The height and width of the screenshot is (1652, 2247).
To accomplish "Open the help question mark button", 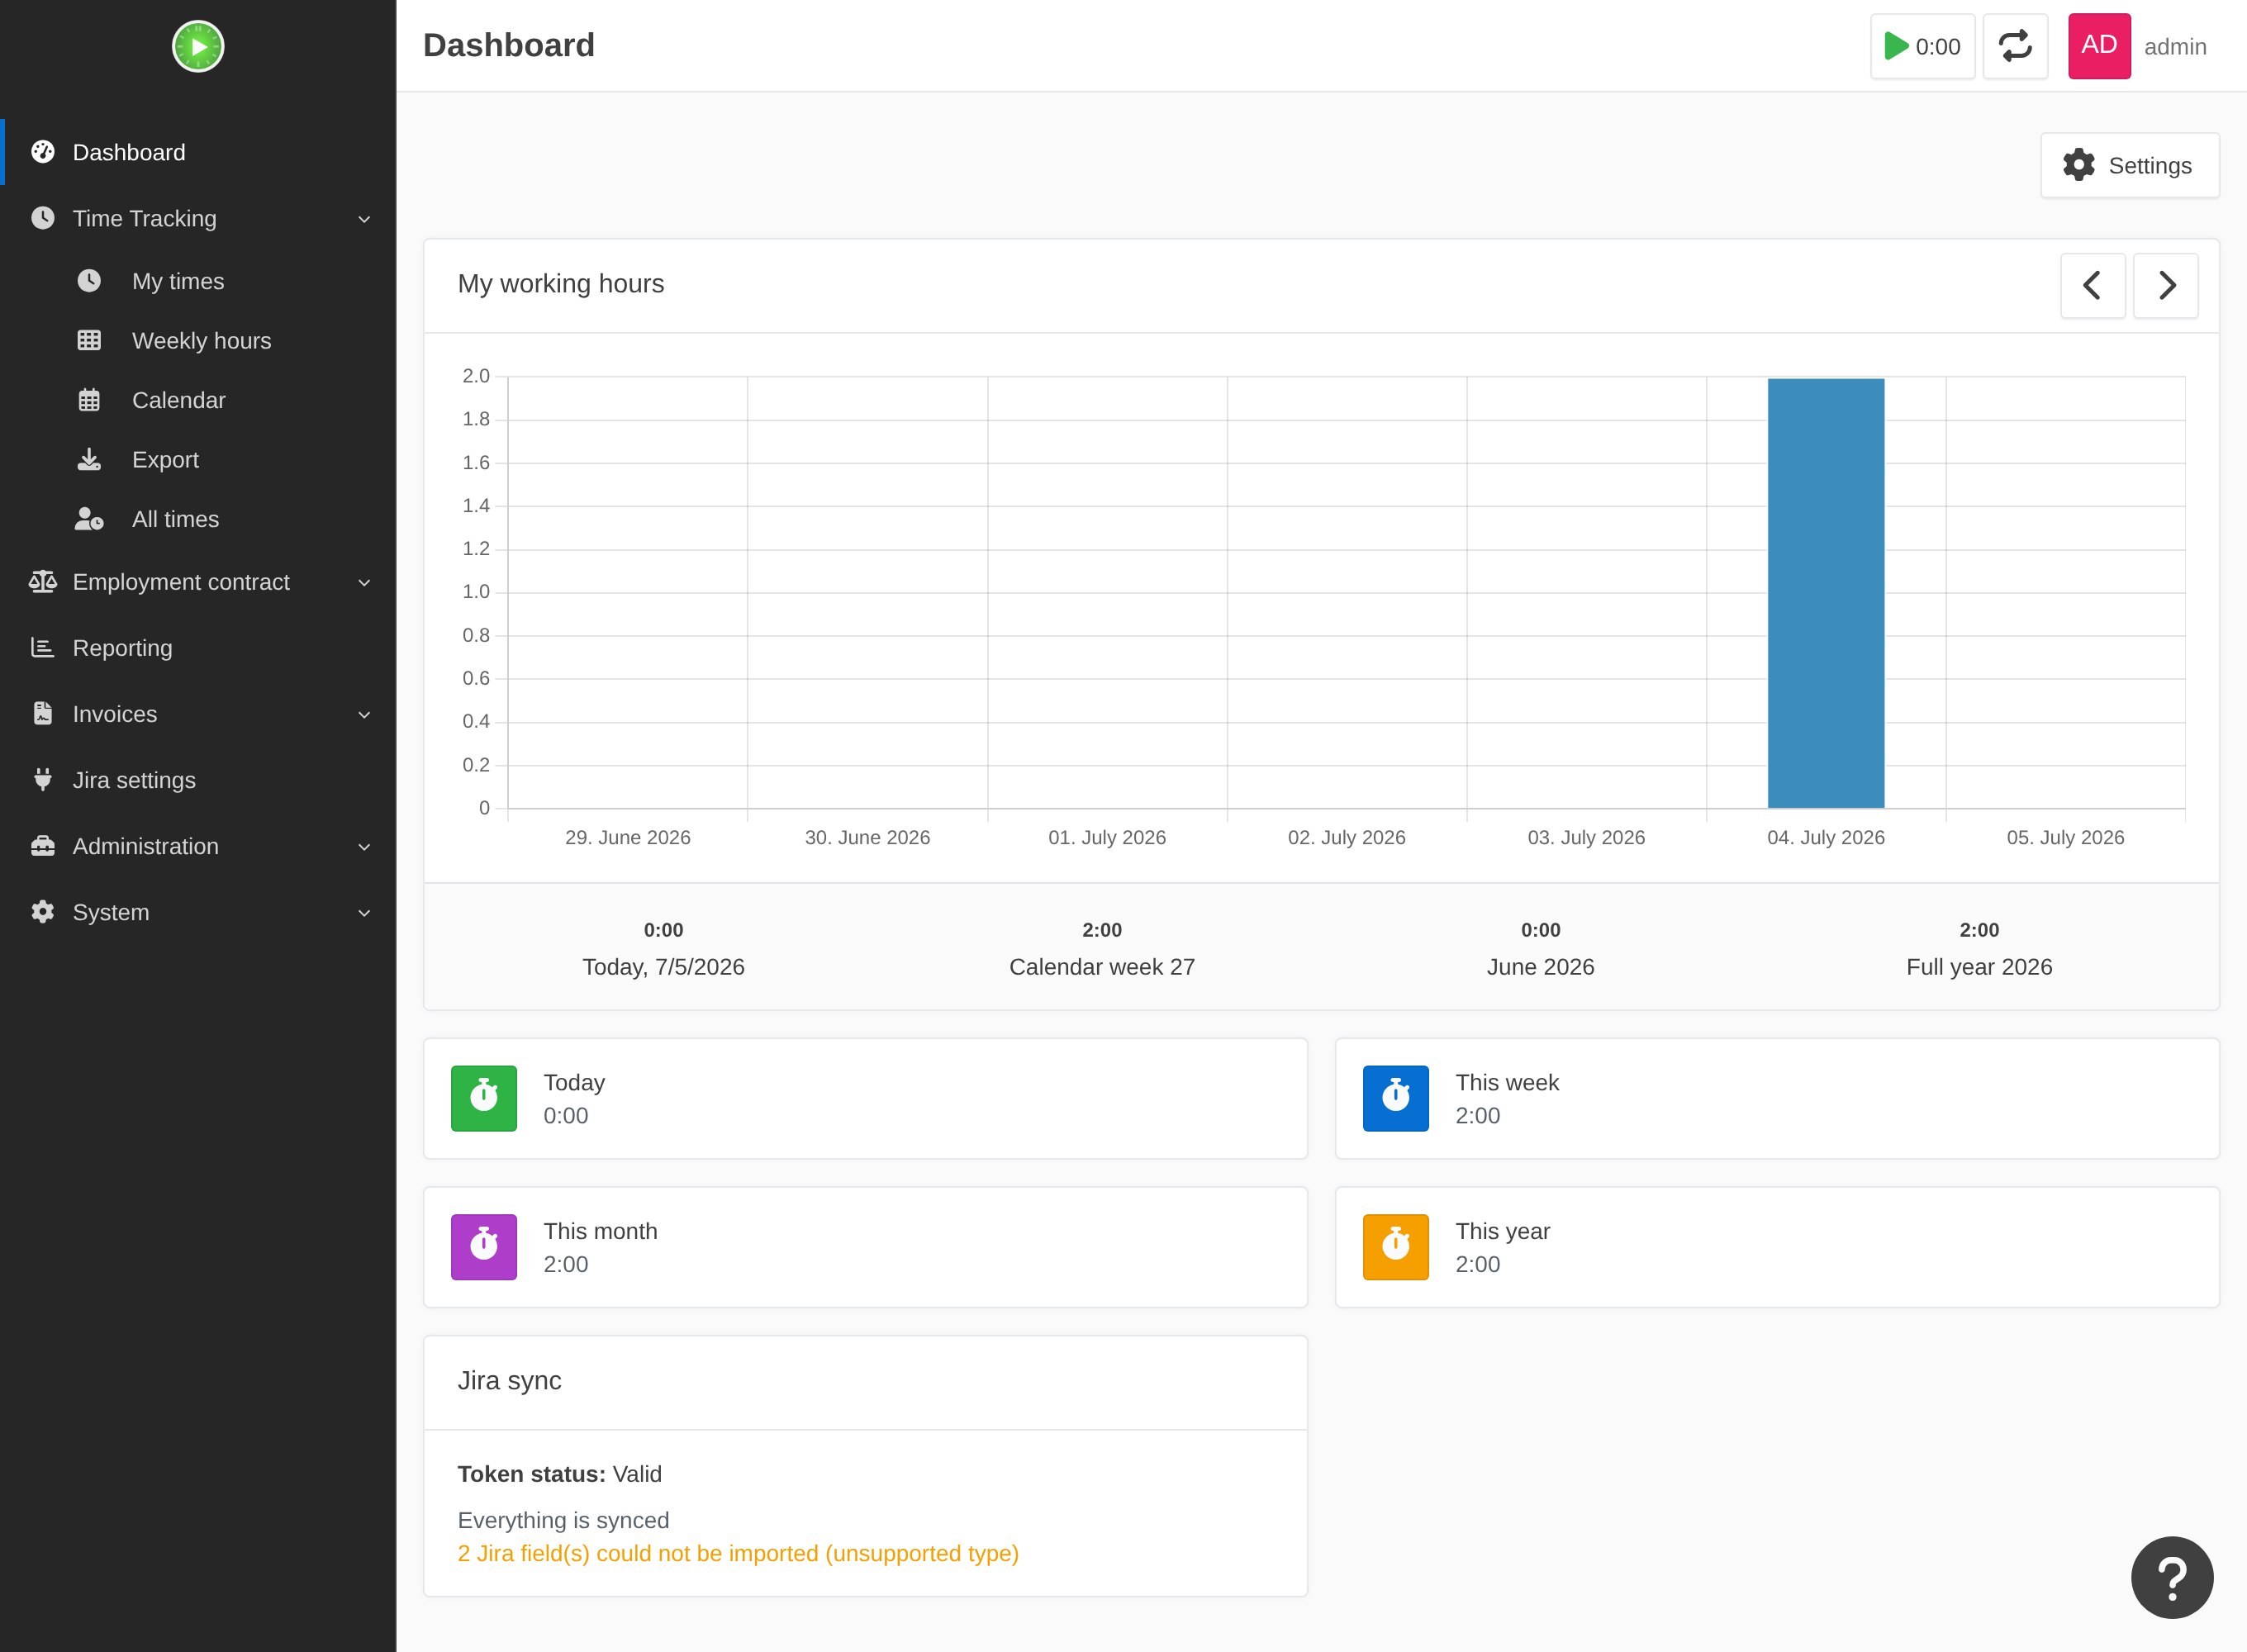I will point(2172,1577).
